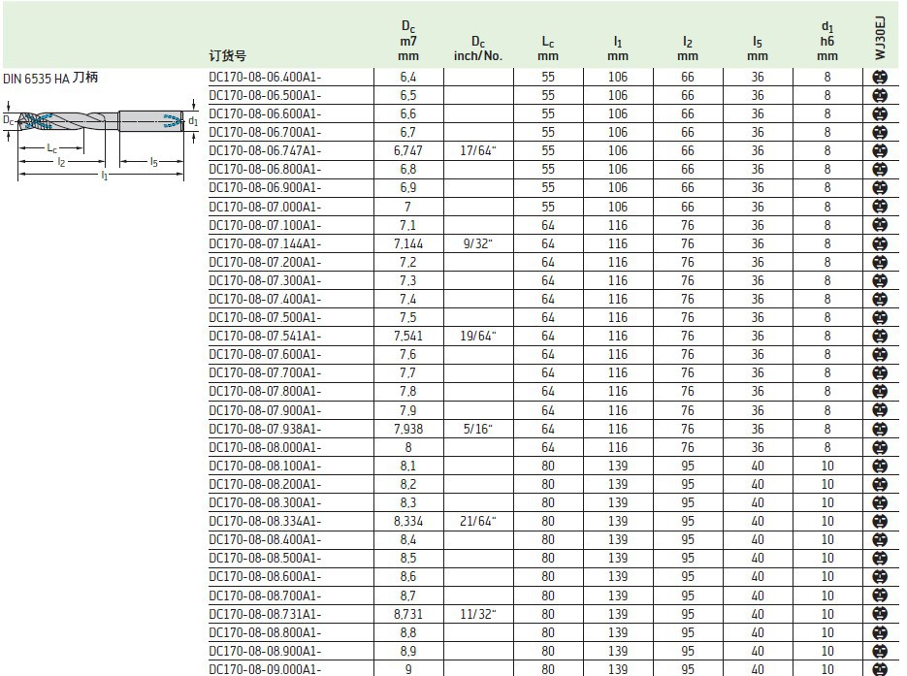Select the "Dc inch/No." column header
The width and height of the screenshot is (907, 676).
point(478,48)
